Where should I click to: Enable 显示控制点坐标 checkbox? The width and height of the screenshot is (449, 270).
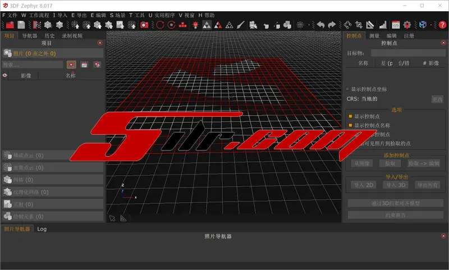347,89
